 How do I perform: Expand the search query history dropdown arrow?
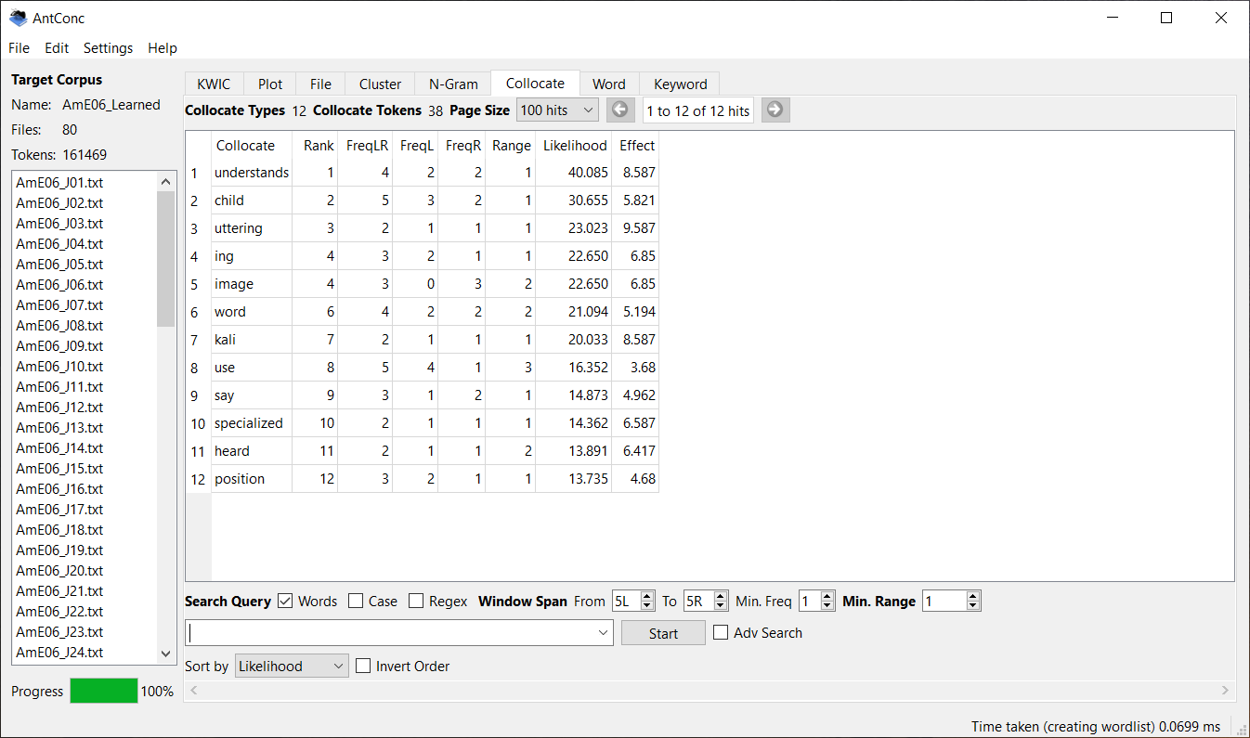click(x=605, y=633)
